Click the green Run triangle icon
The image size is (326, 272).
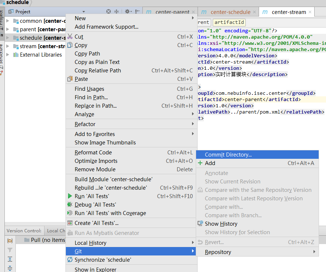coord(70,196)
